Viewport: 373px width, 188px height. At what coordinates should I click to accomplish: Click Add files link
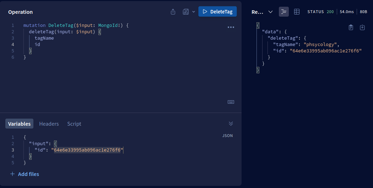pyautogui.click(x=25, y=174)
